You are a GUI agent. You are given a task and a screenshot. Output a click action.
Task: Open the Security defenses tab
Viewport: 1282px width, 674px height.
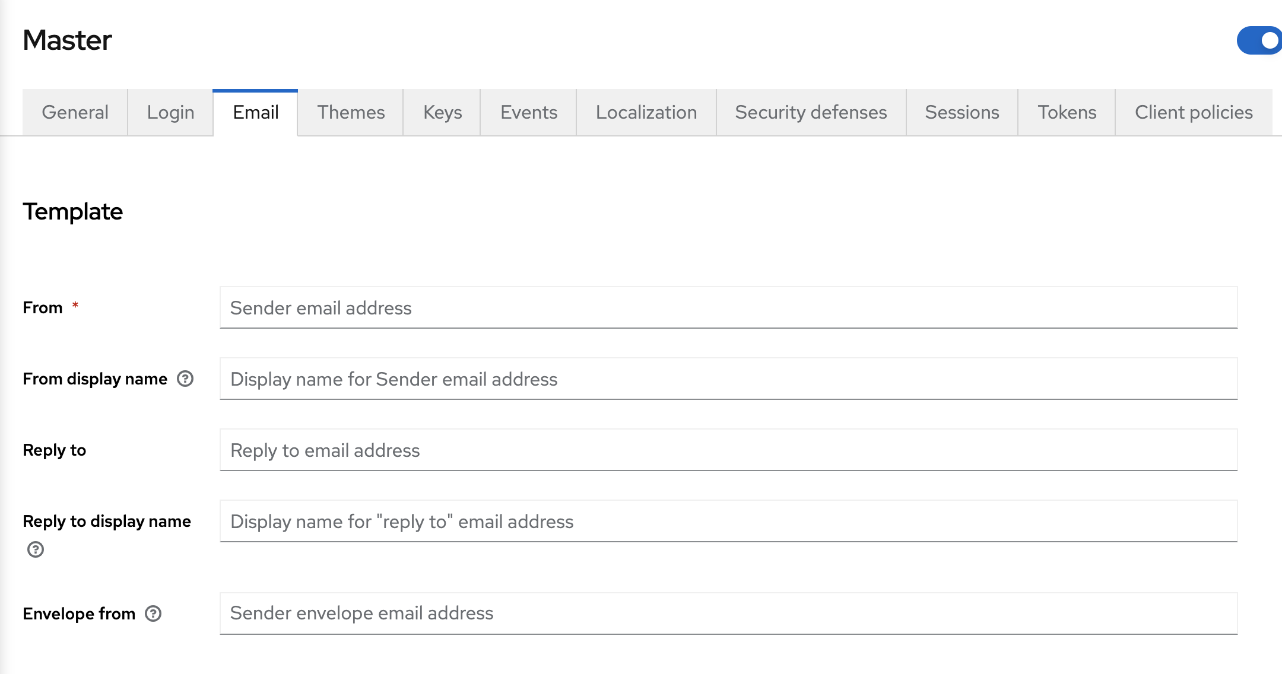tap(811, 112)
